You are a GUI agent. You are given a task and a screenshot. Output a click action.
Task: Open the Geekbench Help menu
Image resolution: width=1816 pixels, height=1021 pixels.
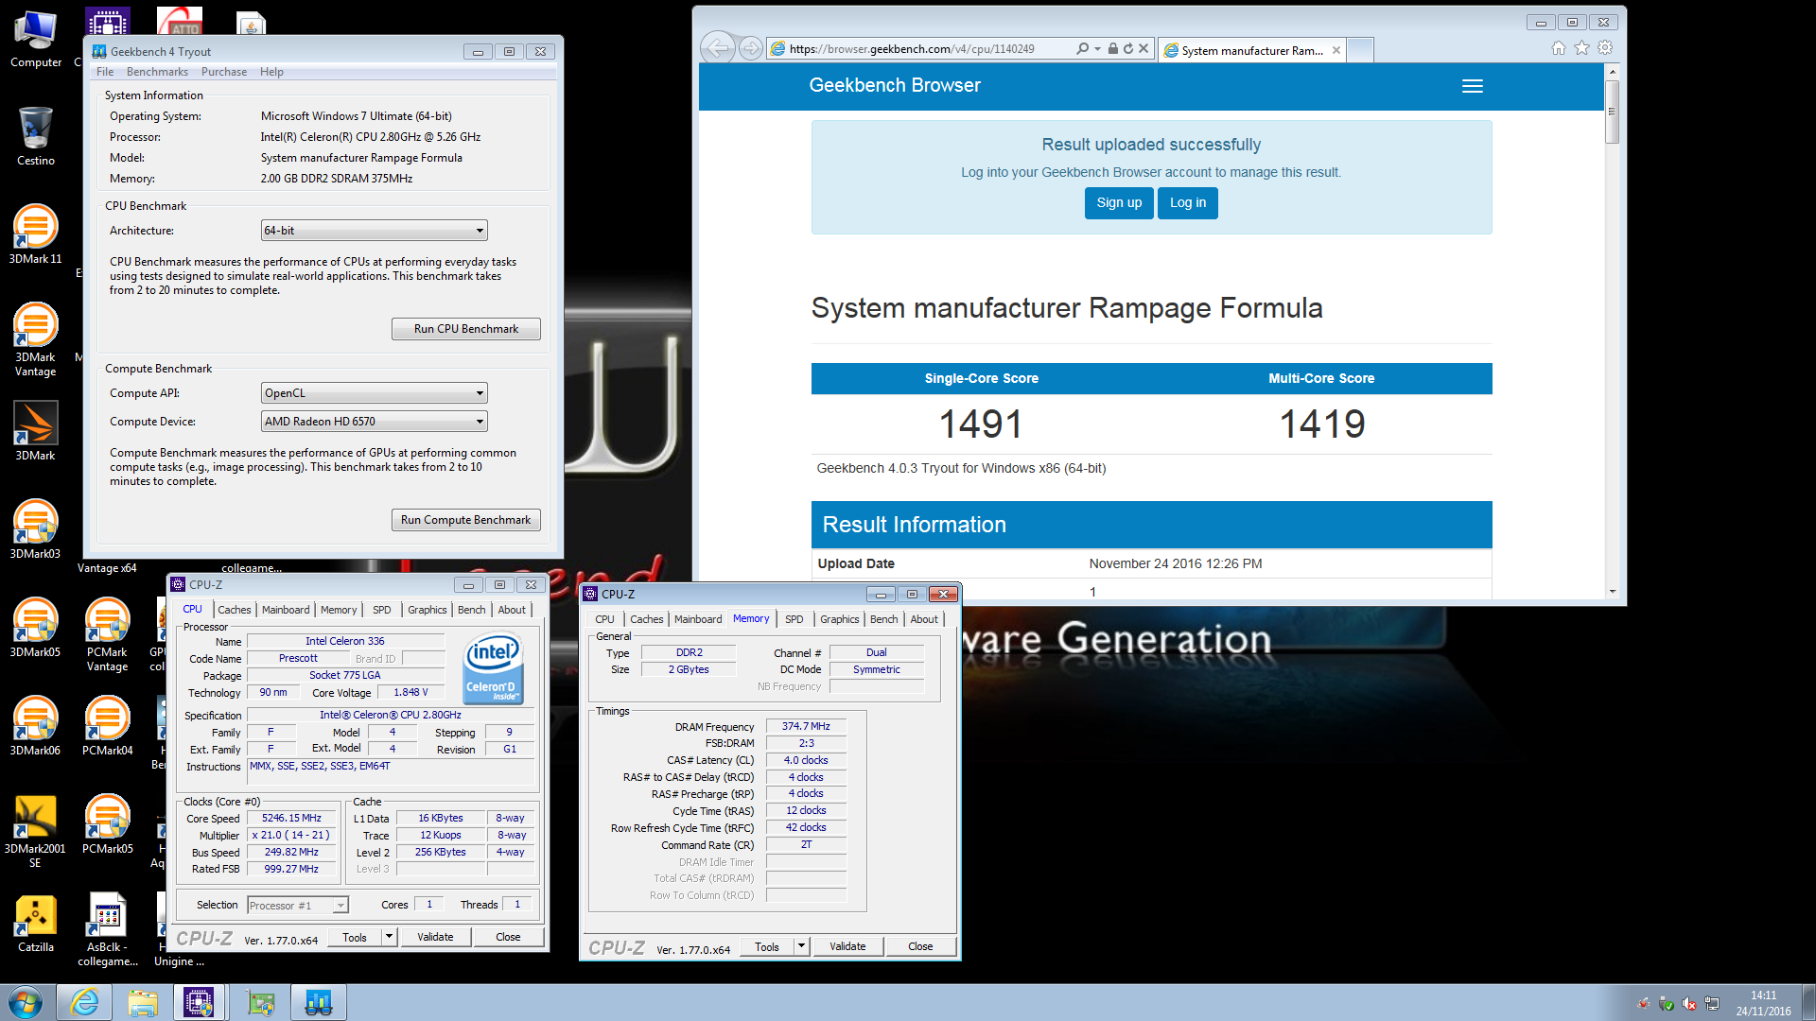pyautogui.click(x=271, y=72)
